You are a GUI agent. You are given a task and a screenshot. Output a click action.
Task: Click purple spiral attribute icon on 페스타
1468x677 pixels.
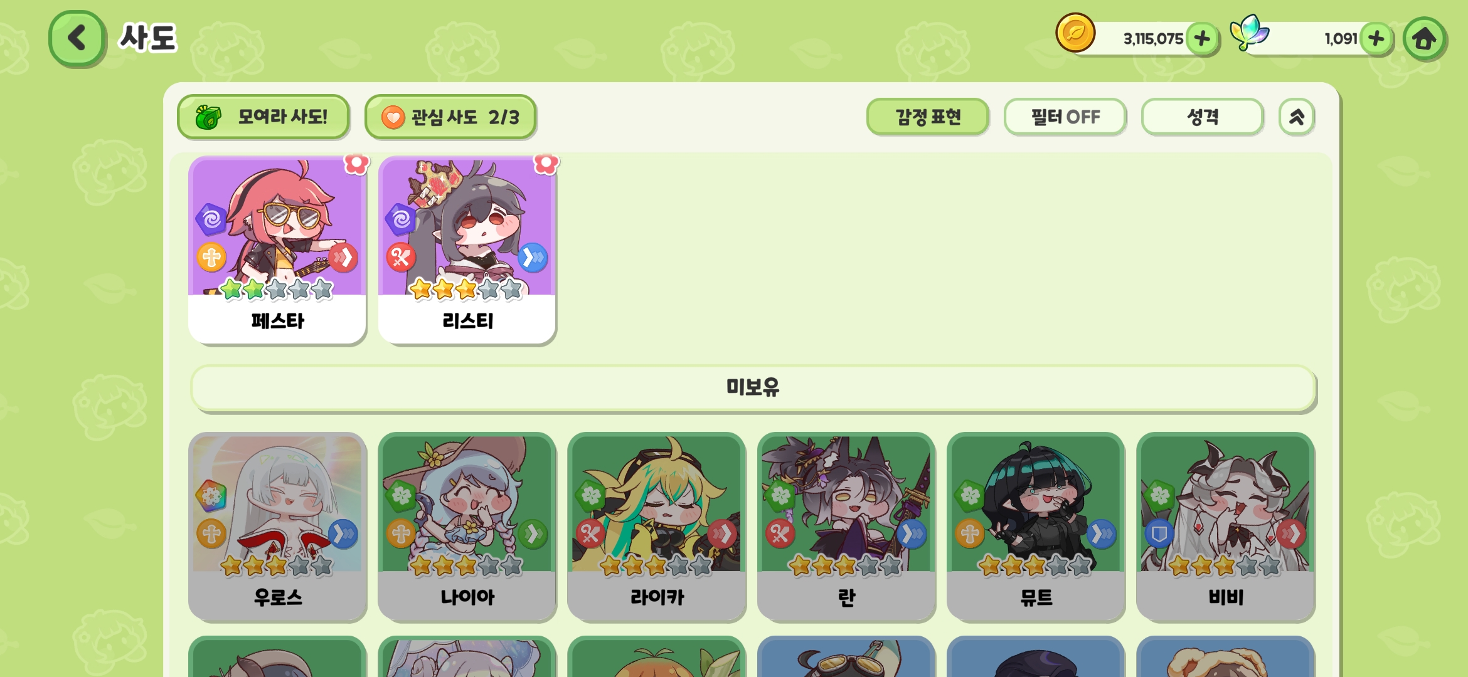pyautogui.click(x=212, y=219)
